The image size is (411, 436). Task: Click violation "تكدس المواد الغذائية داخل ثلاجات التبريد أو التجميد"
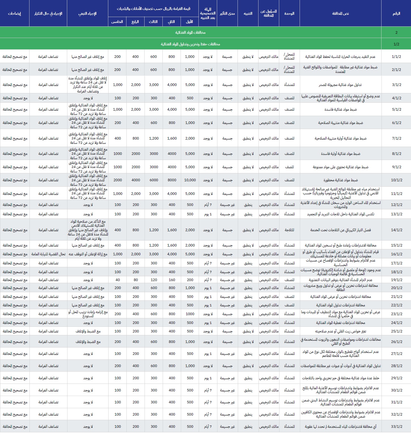(340, 214)
